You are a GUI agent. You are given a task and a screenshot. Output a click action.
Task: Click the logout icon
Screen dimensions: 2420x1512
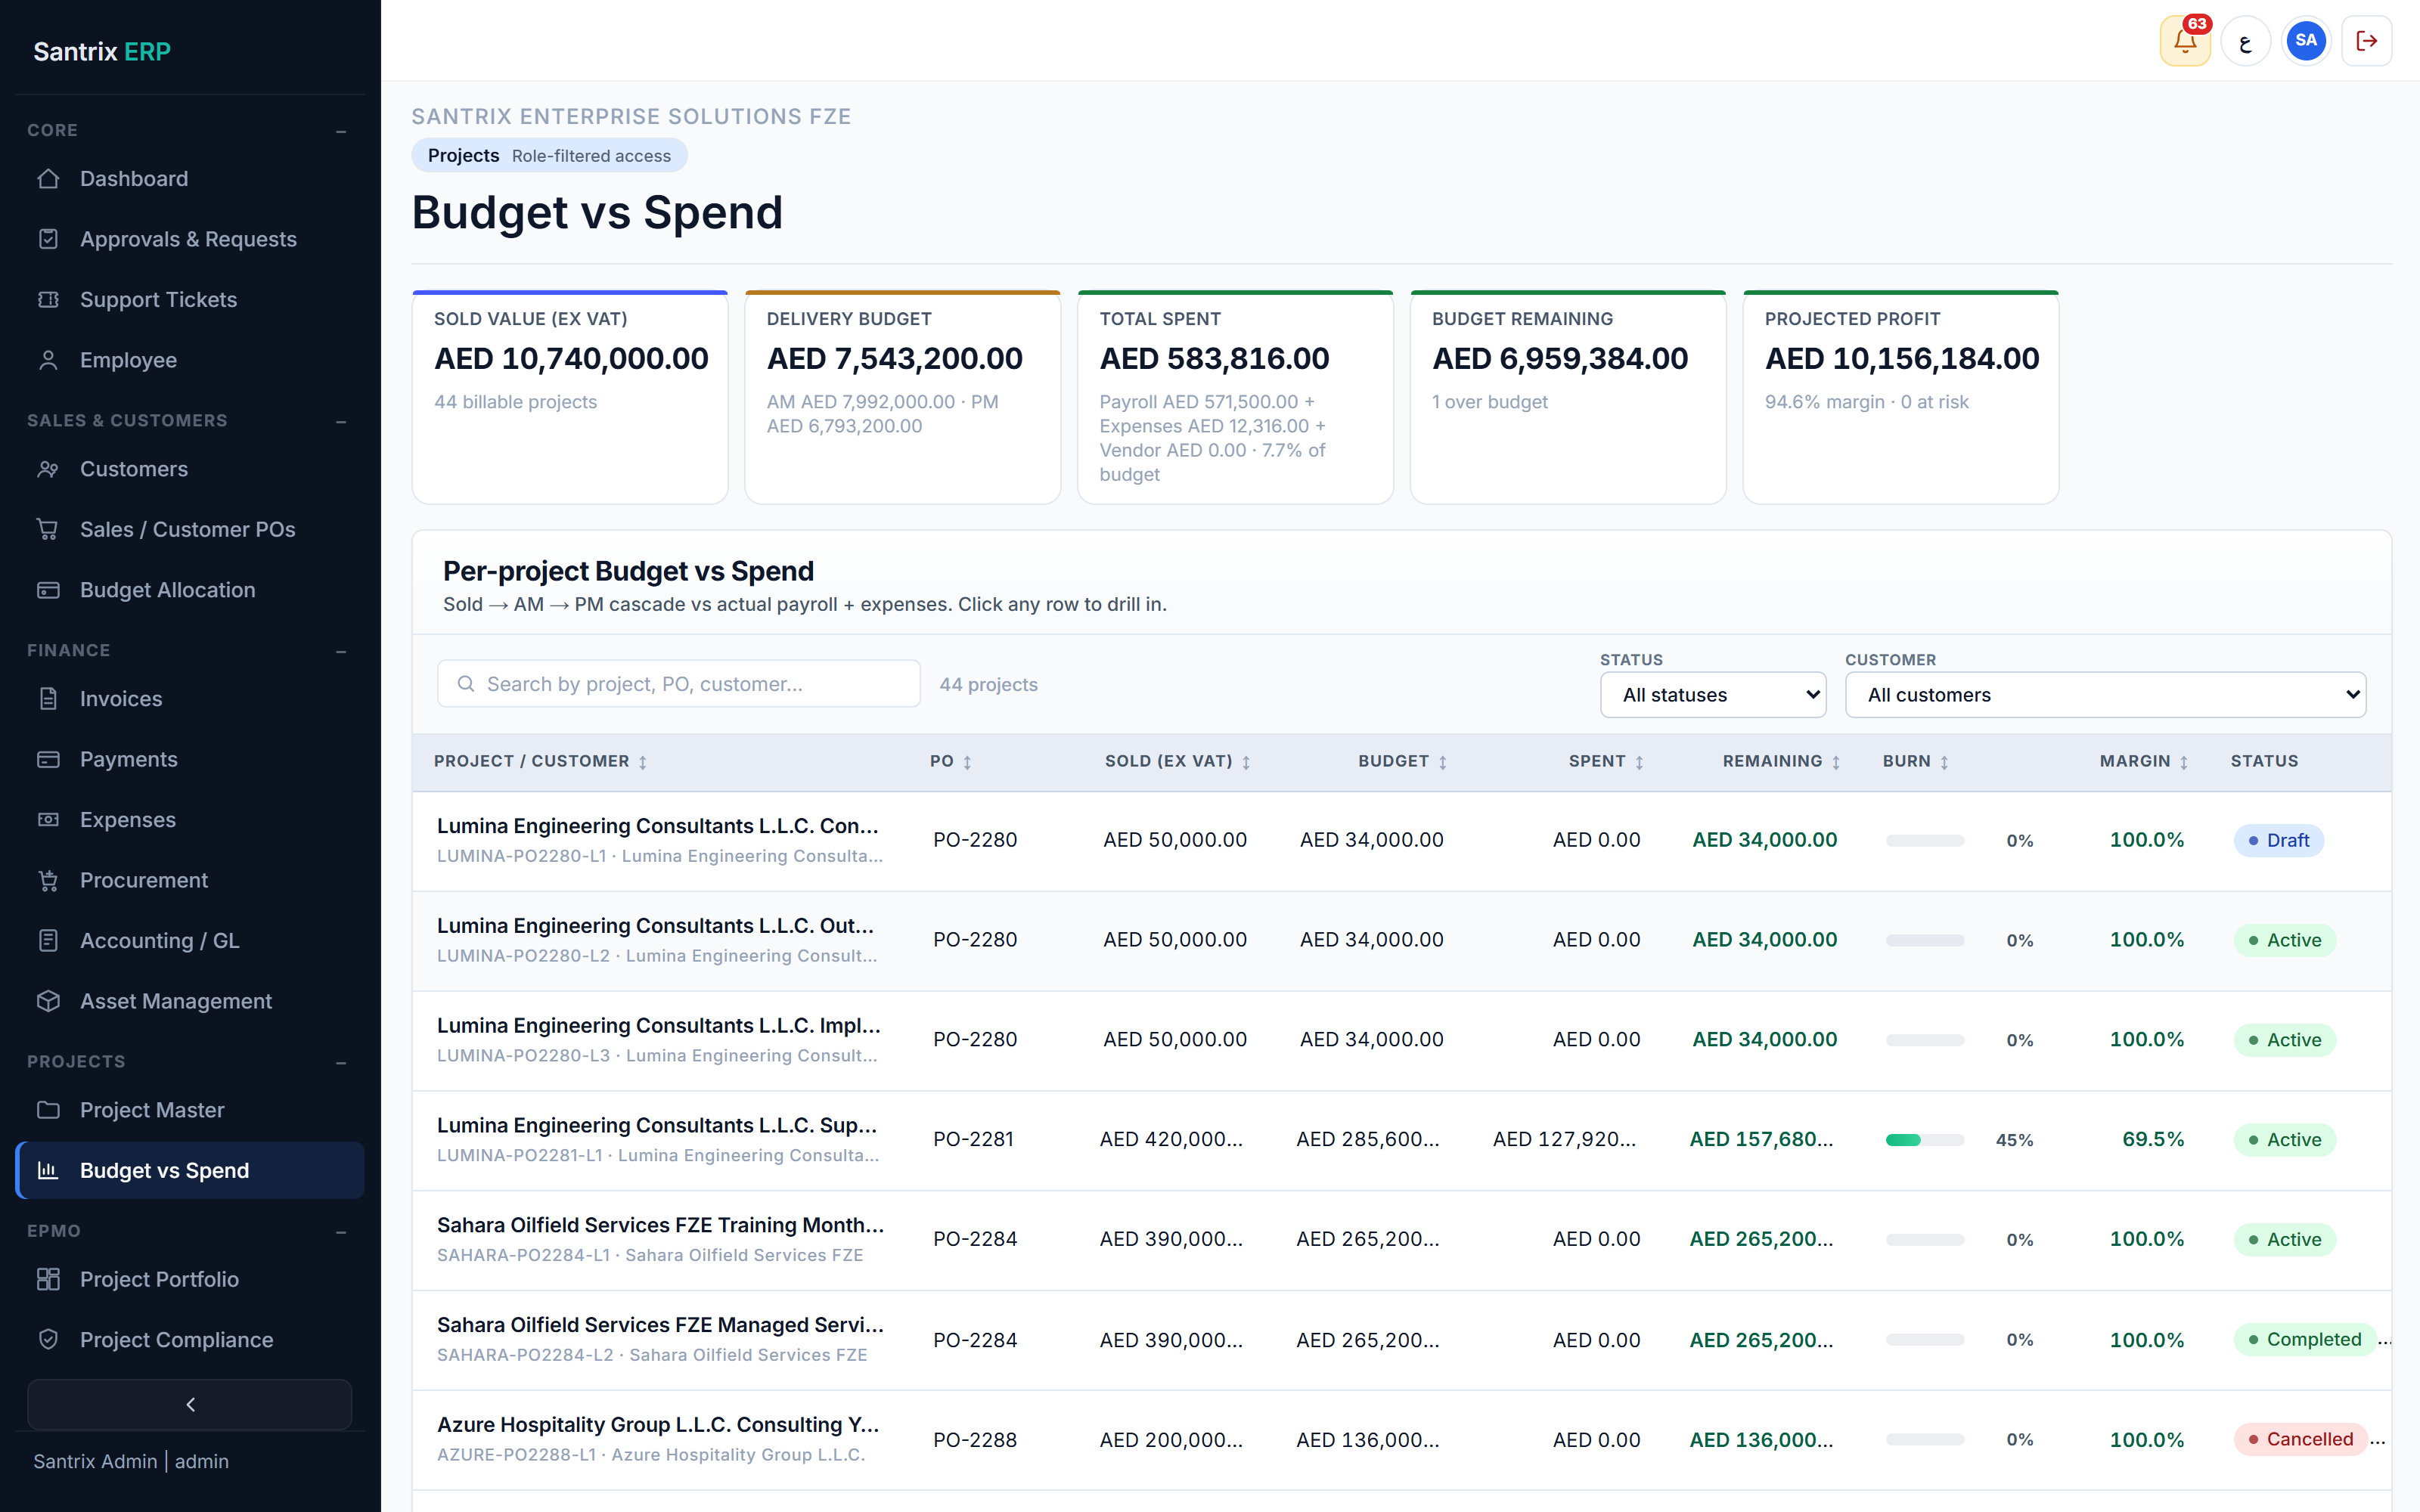pos(2367,41)
